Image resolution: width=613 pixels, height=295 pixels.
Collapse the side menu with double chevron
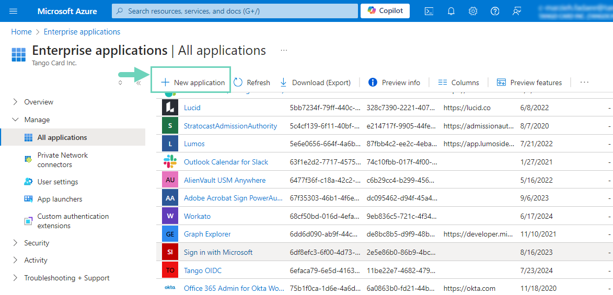[x=138, y=82]
